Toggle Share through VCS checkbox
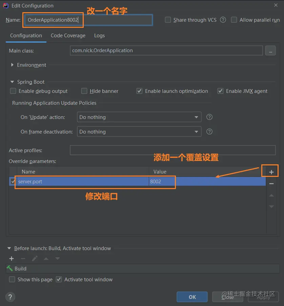Viewport: 284px width, 306px height. (168, 20)
